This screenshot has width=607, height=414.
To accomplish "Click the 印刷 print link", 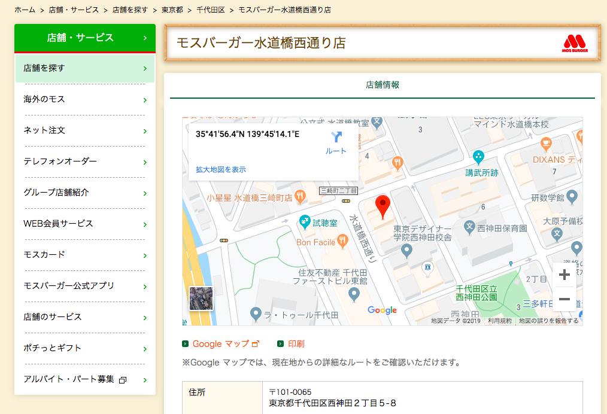I will click(297, 343).
